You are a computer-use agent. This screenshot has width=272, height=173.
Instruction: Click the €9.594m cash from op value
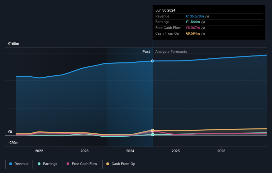193,34
